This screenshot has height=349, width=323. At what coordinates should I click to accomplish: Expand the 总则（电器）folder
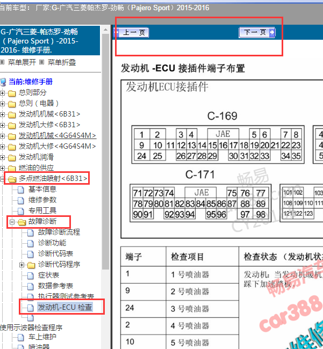[x=2, y=104]
